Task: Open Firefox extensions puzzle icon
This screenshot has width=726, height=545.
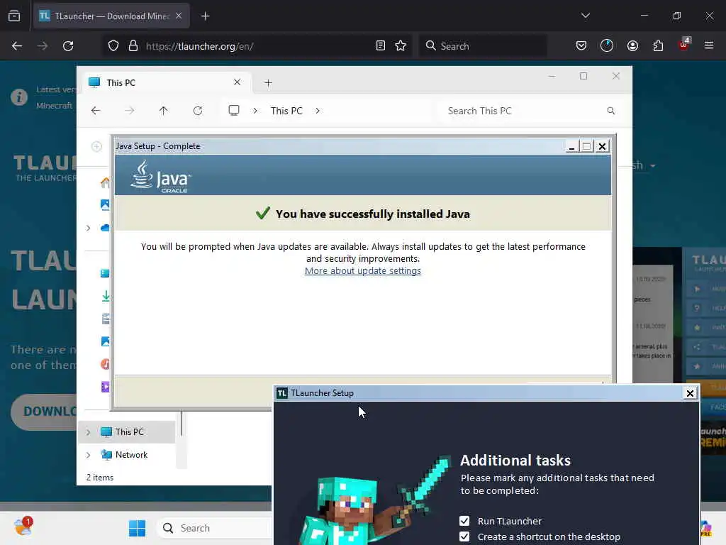Action: tap(658, 45)
